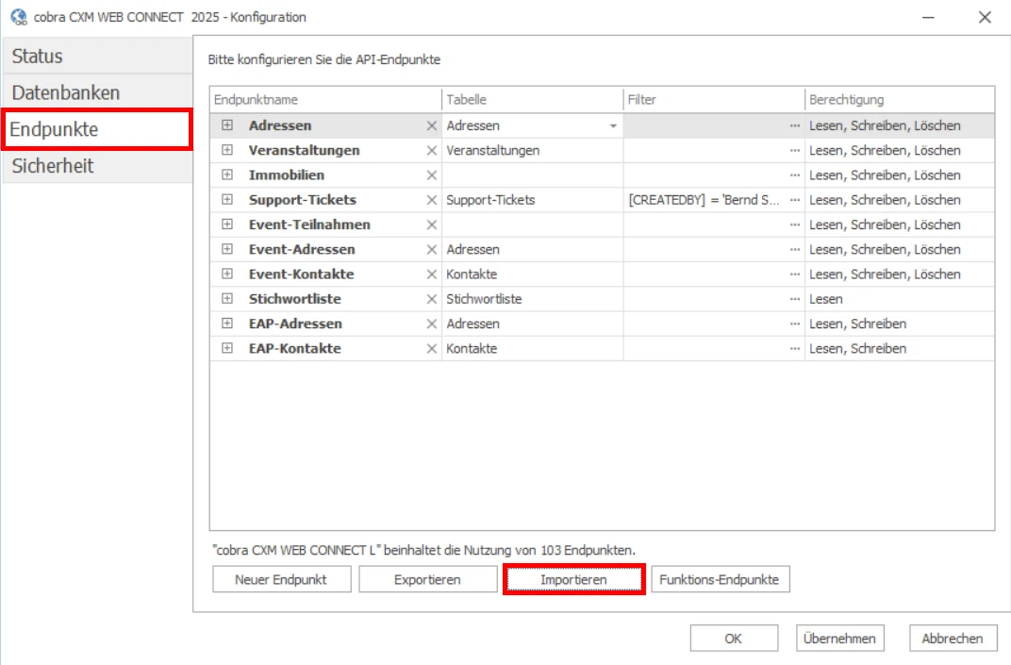This screenshot has width=1011, height=665.
Task: Open the Funktions-Endpunkte dialog
Action: point(721,579)
